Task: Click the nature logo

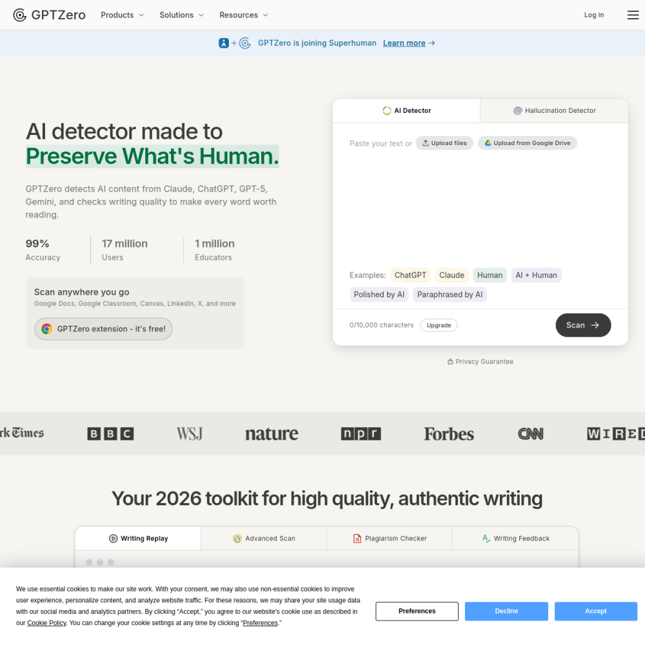Action: (x=272, y=433)
